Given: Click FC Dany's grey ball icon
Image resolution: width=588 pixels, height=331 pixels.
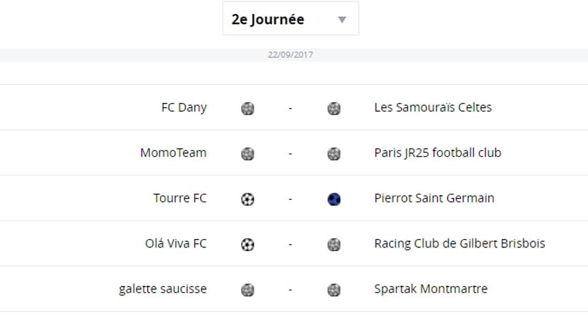Looking at the screenshot, I should [x=248, y=109].
